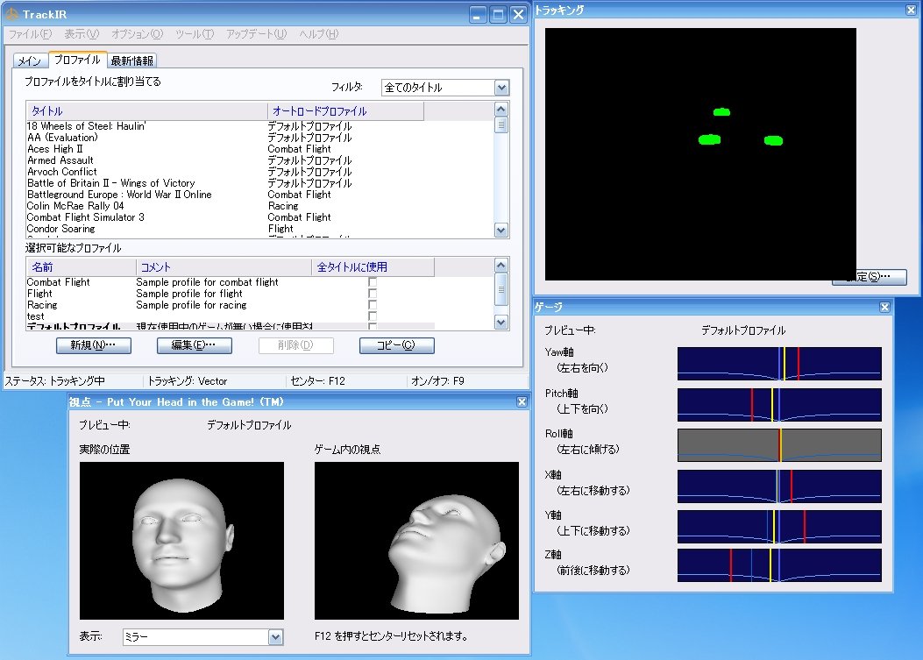Enable the Racing profile for all titles
The image size is (923, 660).
click(x=373, y=305)
